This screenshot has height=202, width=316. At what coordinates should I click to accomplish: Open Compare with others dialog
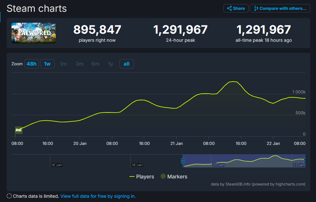pyautogui.click(x=280, y=8)
